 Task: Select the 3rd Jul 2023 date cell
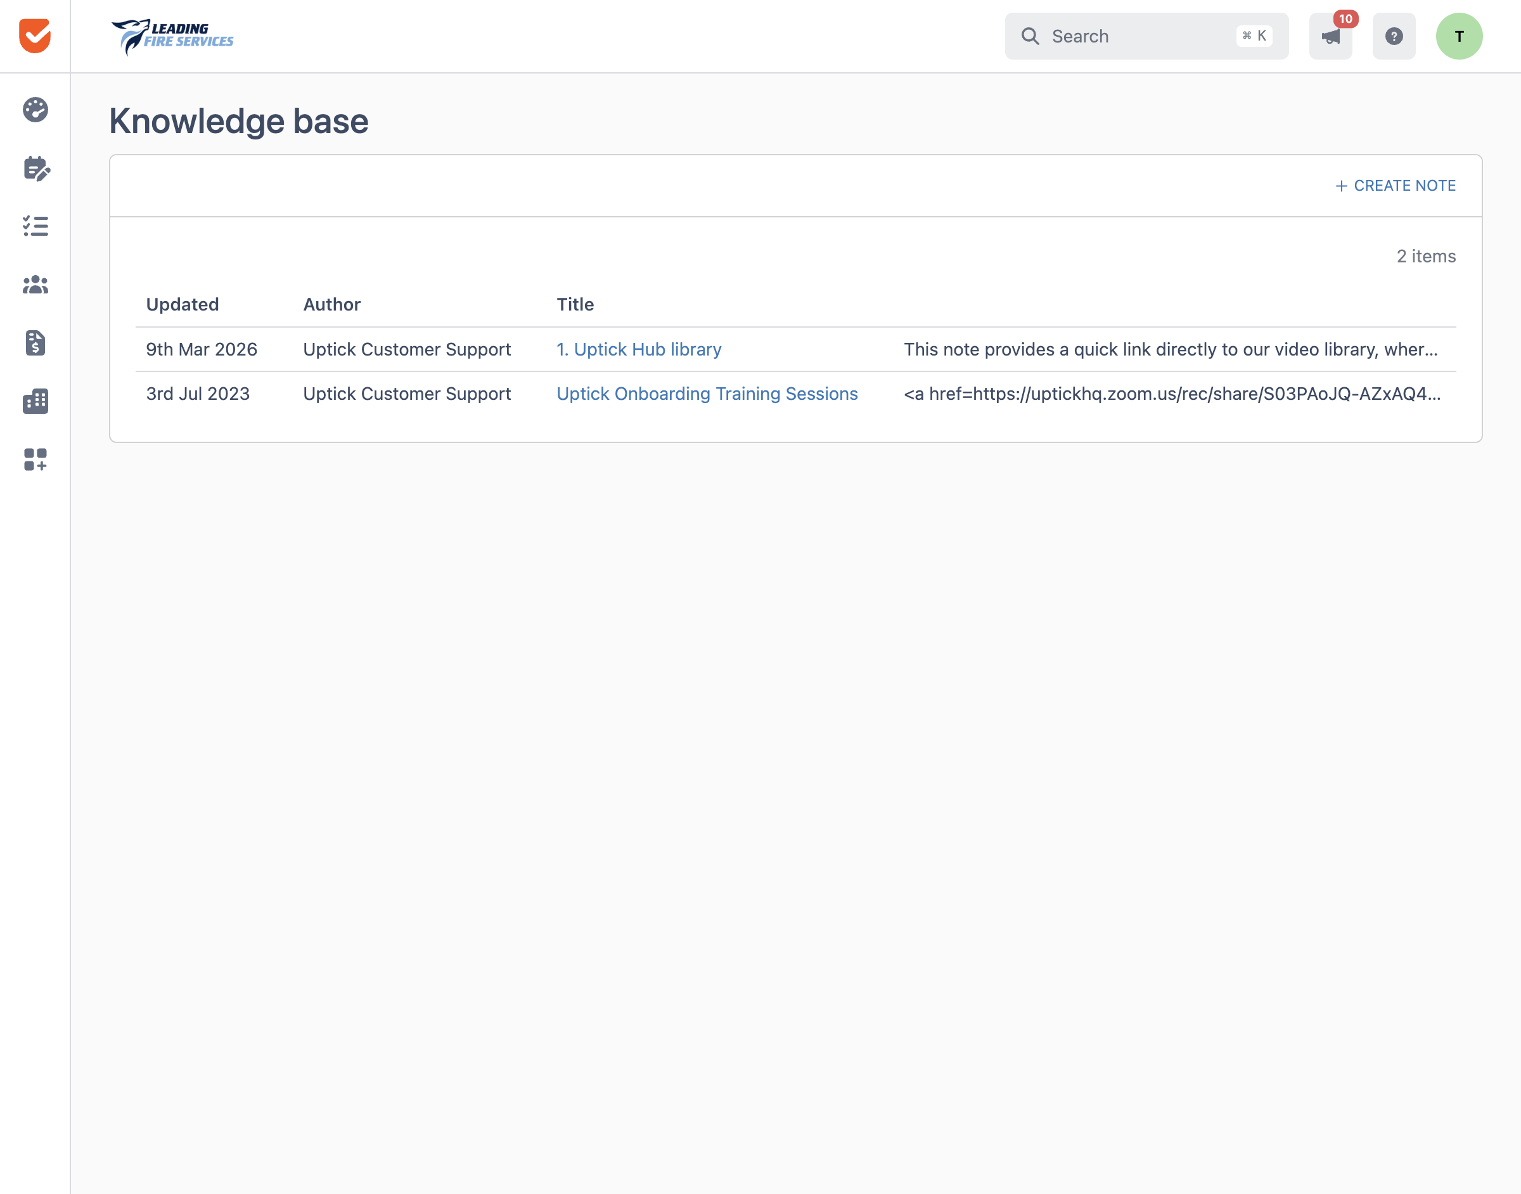[x=198, y=394]
